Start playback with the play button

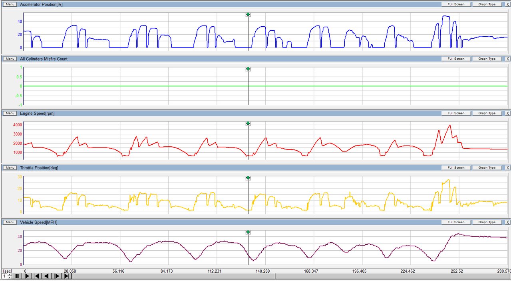27,276
